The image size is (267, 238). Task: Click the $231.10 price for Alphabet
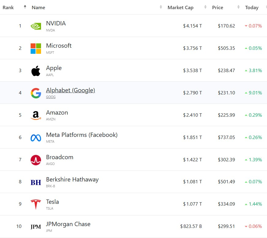(227, 93)
